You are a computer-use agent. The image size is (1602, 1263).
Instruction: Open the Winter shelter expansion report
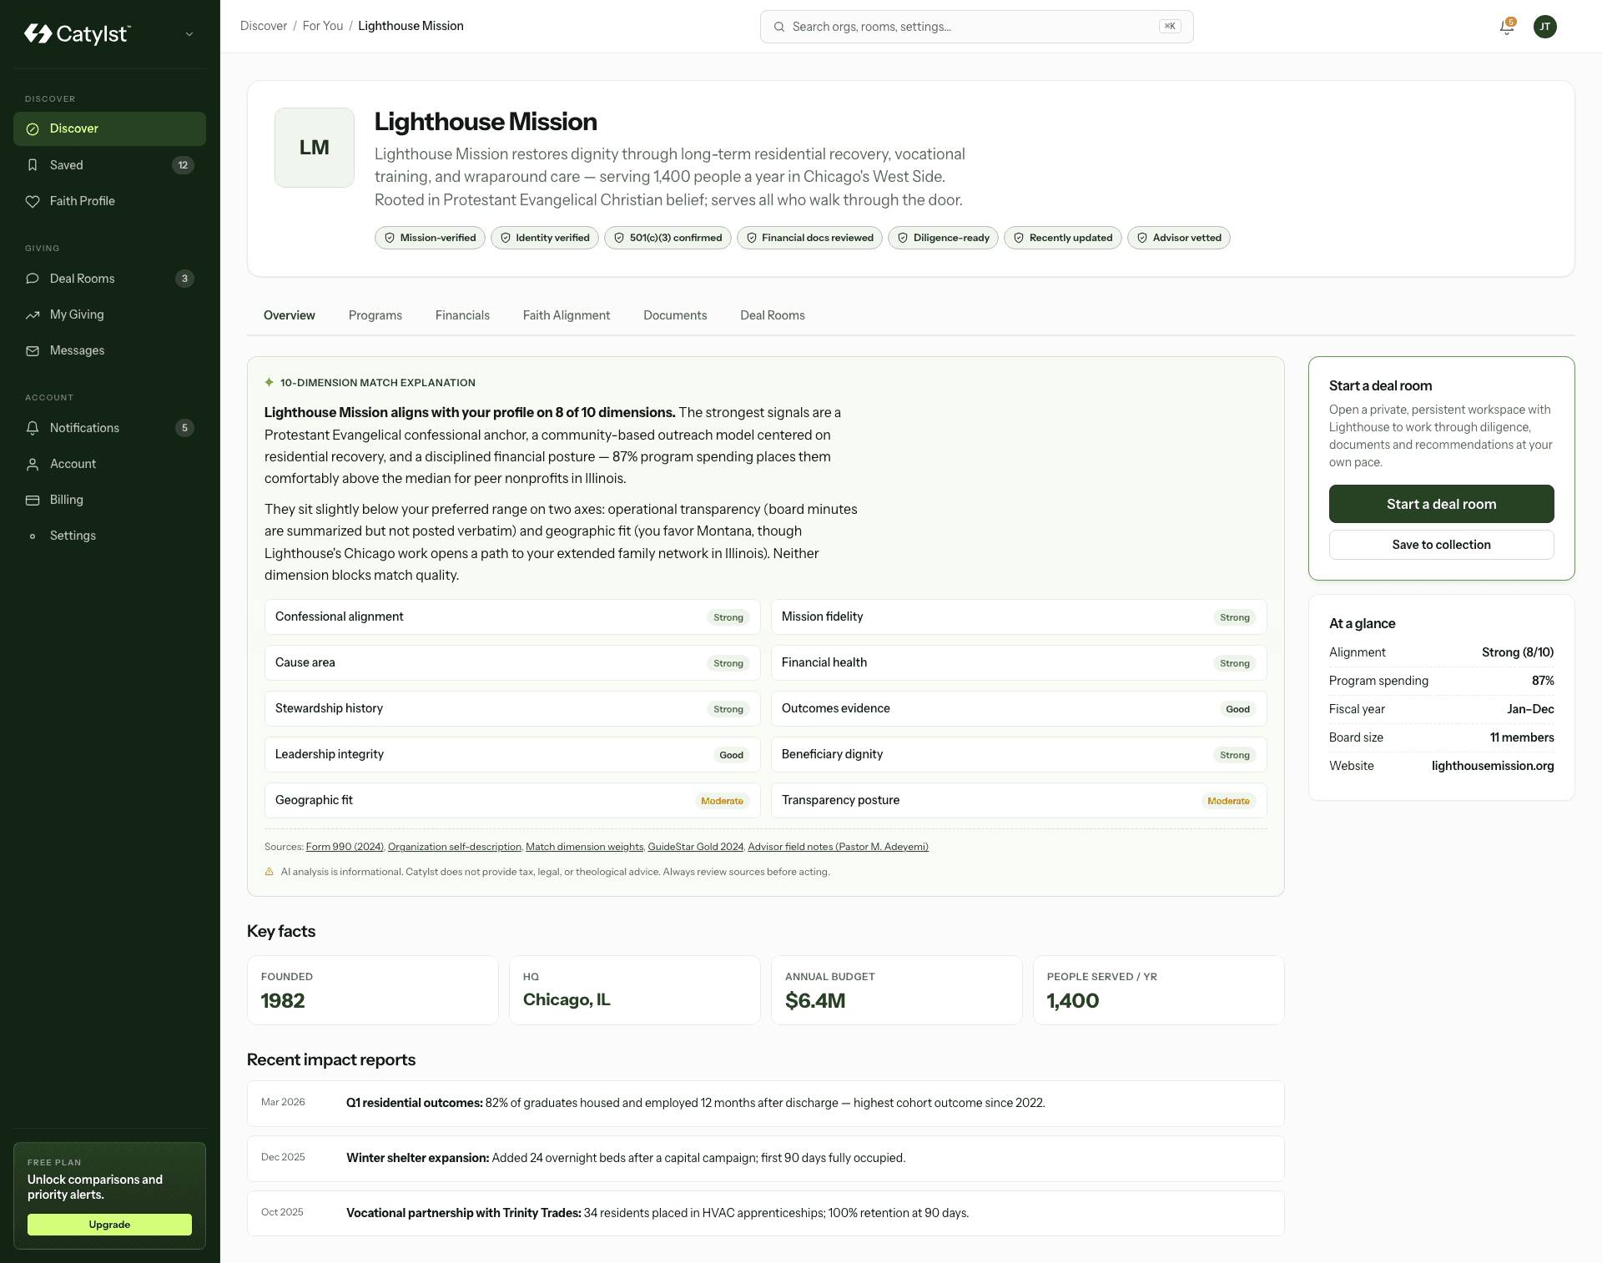(766, 1158)
